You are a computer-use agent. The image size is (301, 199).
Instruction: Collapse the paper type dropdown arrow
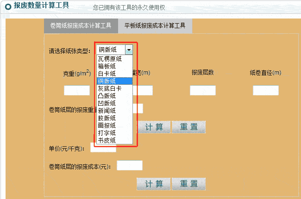(x=129, y=50)
